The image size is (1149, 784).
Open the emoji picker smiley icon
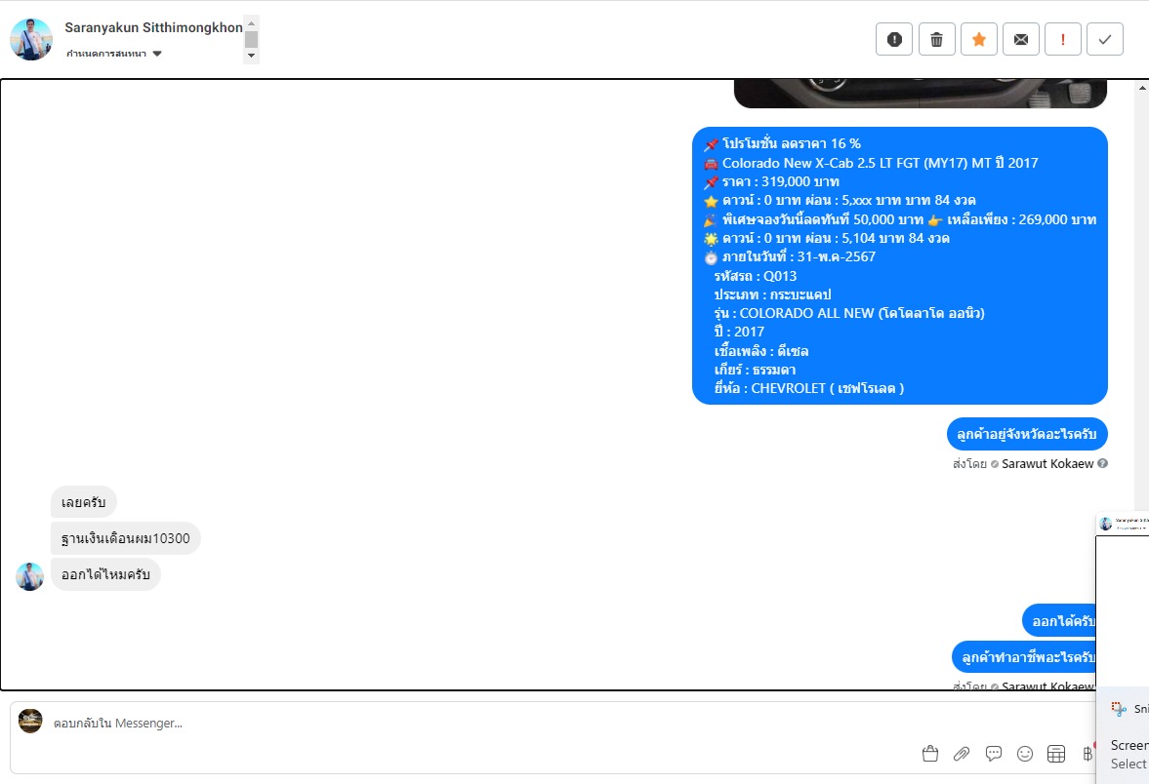(1025, 753)
